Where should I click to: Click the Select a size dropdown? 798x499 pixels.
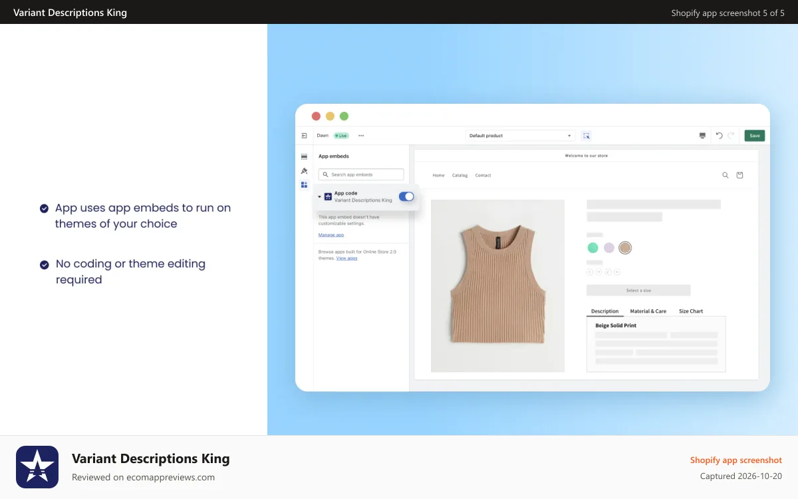click(x=638, y=291)
